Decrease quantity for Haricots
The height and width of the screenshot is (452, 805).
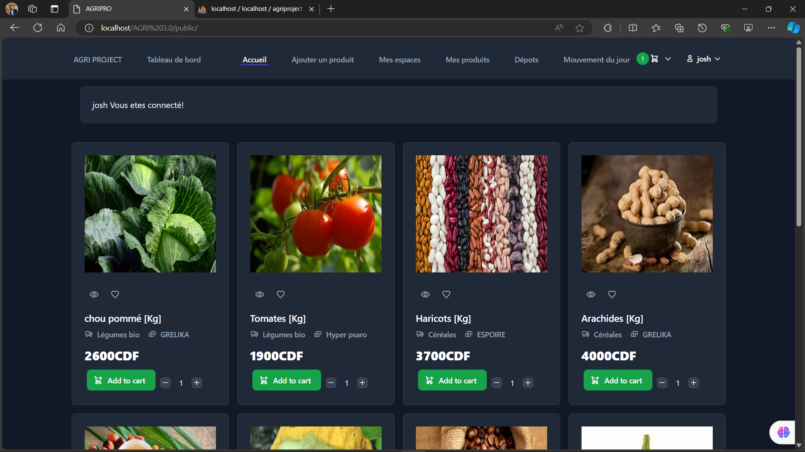click(x=496, y=383)
